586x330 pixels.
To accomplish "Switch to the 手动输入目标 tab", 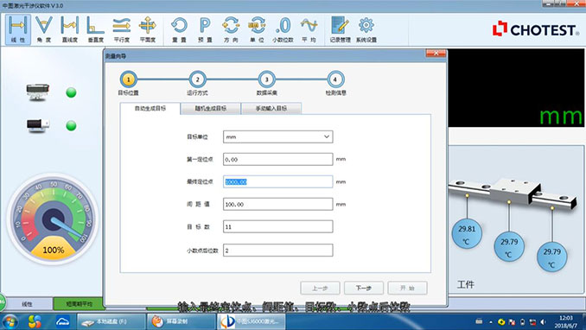I will tap(271, 108).
